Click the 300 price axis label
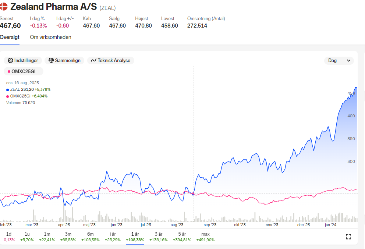This screenshot has width=365, height=249. pyautogui.click(x=351, y=161)
